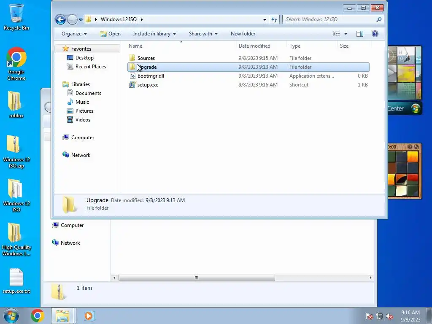Select the High Quality Windows 1... desktop icon
This screenshot has height=324, width=432.
click(16, 239)
